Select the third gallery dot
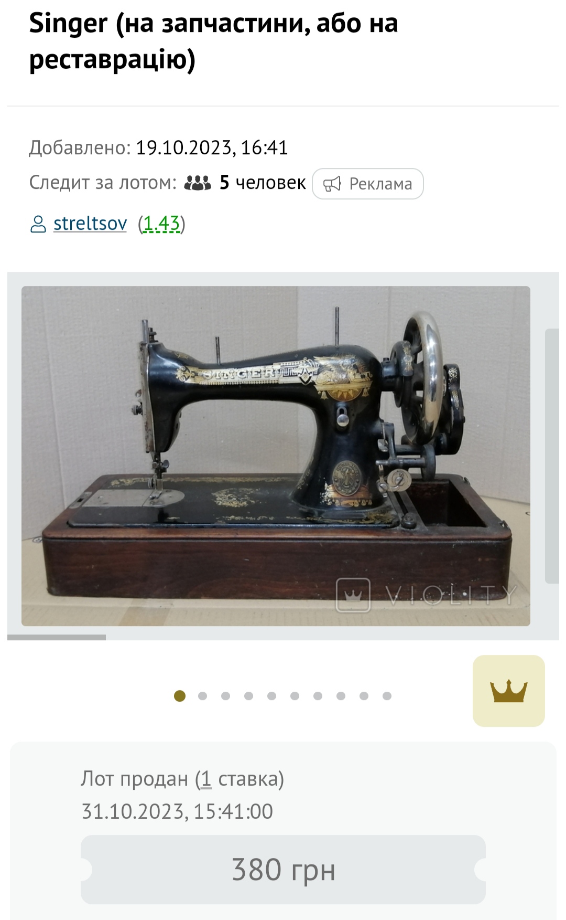The height and width of the screenshot is (920, 566). [226, 696]
